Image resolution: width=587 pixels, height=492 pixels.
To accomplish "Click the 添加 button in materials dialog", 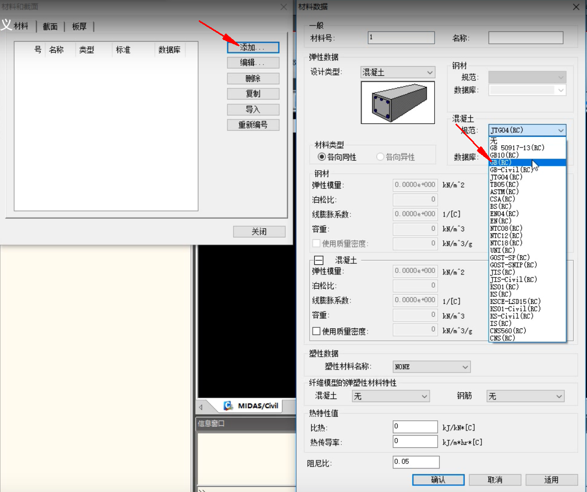I will click(x=253, y=48).
